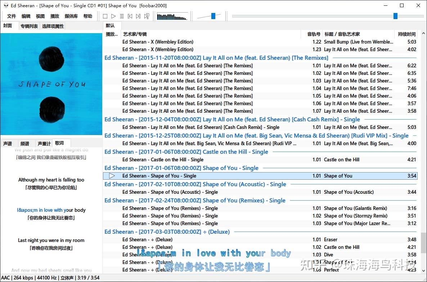Viewport: 427px width, 282px height.
Task: Open the 播放 menu
Action: point(55,16)
